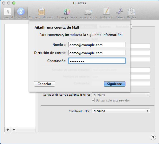Open Correo no deseado preferences

[x=41, y=13]
